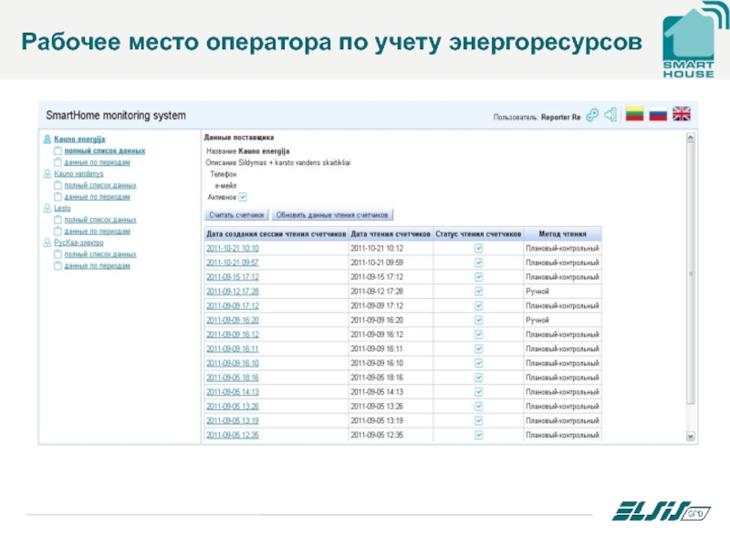Open session link 2011-09-09 16:12
The width and height of the screenshot is (730, 547).
(233, 335)
